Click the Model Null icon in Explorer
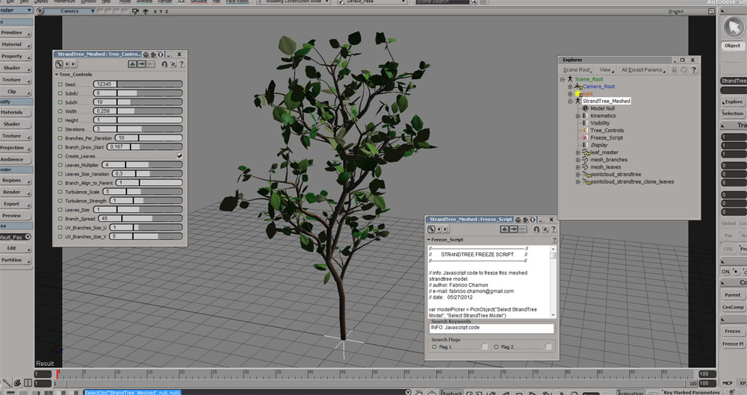 tap(585, 108)
